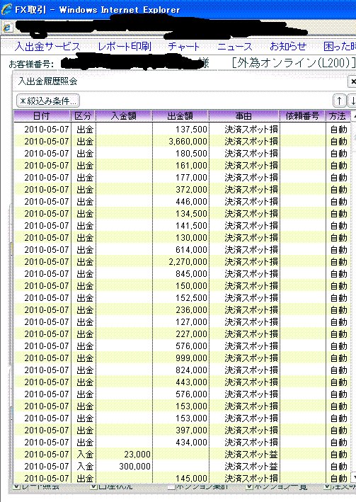
Task: Click the 絞込み条件... filter button
Action: tap(48, 101)
